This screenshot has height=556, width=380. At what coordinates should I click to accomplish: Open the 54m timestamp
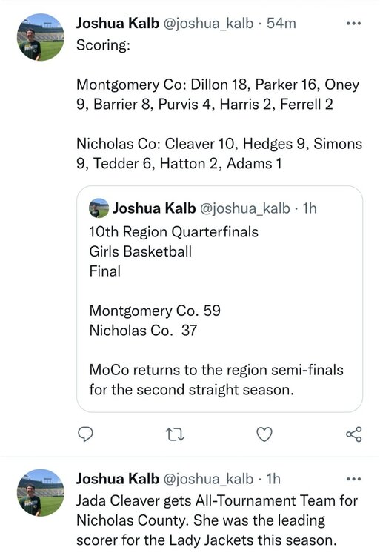281,24
